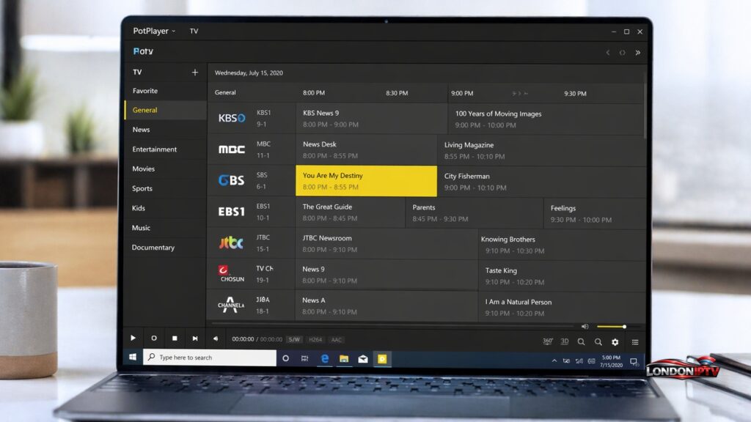Add a channel with the plus icon

[195, 73]
